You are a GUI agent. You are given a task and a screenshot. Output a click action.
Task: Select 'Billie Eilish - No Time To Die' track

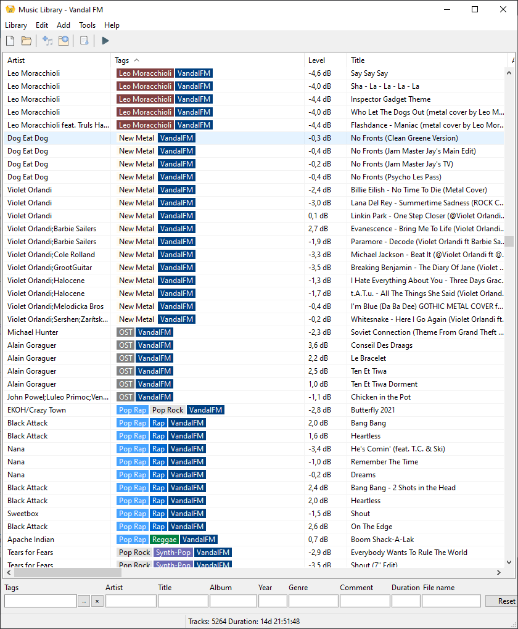(419, 190)
